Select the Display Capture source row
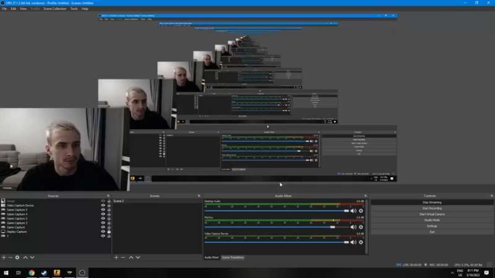 tap(56, 232)
